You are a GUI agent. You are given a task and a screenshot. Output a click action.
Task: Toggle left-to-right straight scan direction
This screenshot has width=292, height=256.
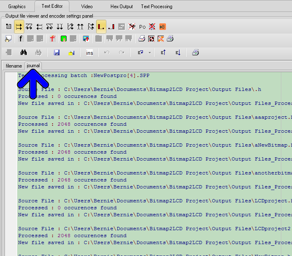point(19,27)
